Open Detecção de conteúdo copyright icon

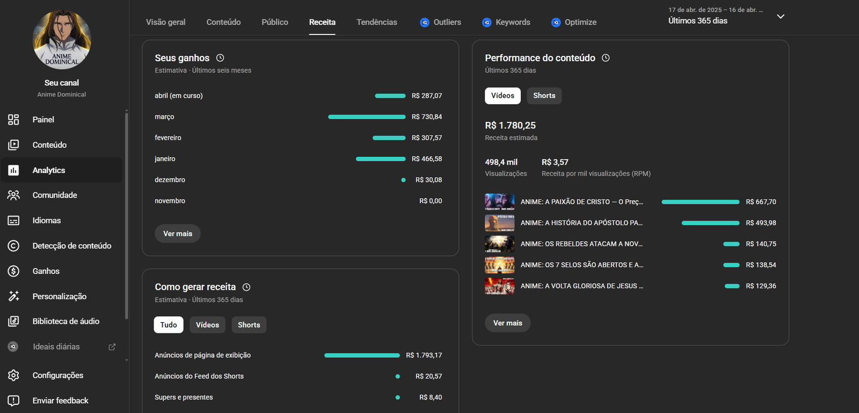[x=13, y=246]
